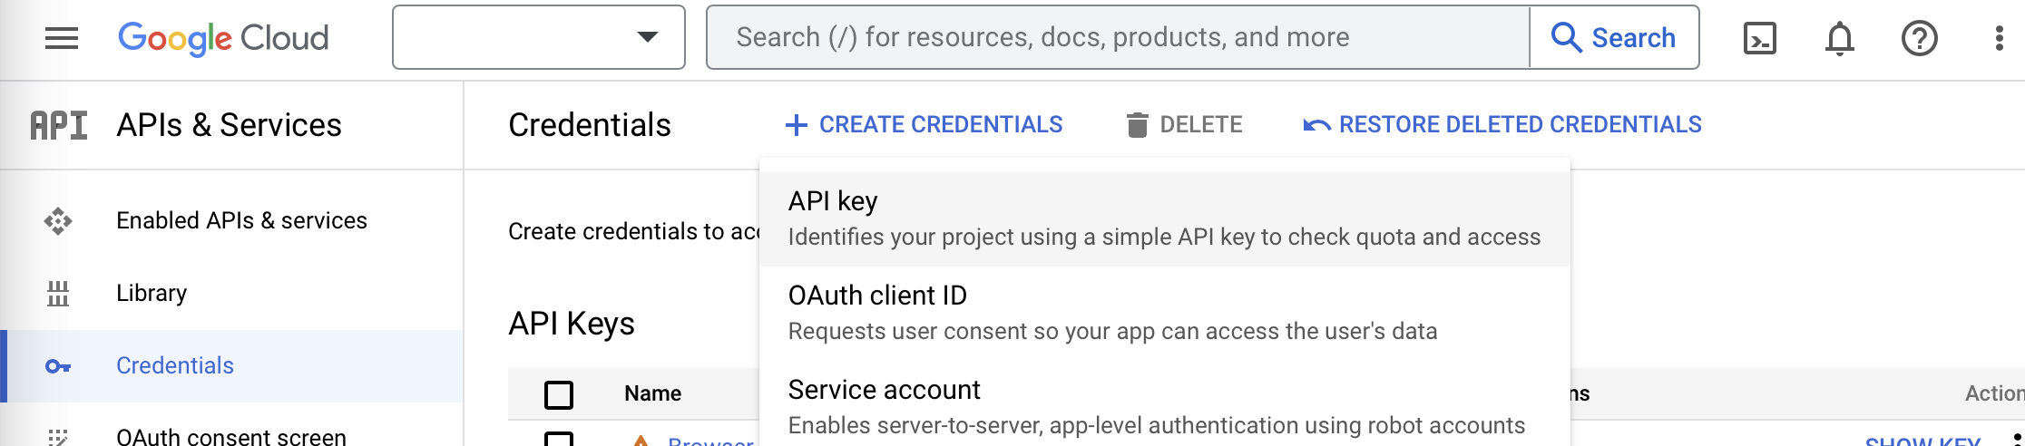Choose API key from credentials menu
The height and width of the screenshot is (446, 2025).
[x=1165, y=218]
